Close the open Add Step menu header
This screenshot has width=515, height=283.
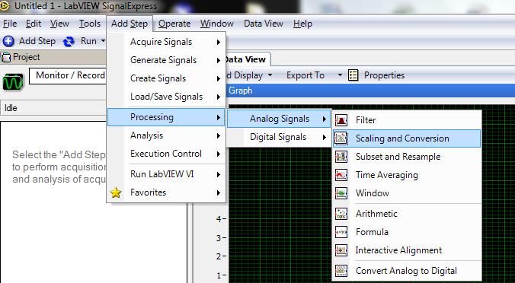tap(130, 24)
